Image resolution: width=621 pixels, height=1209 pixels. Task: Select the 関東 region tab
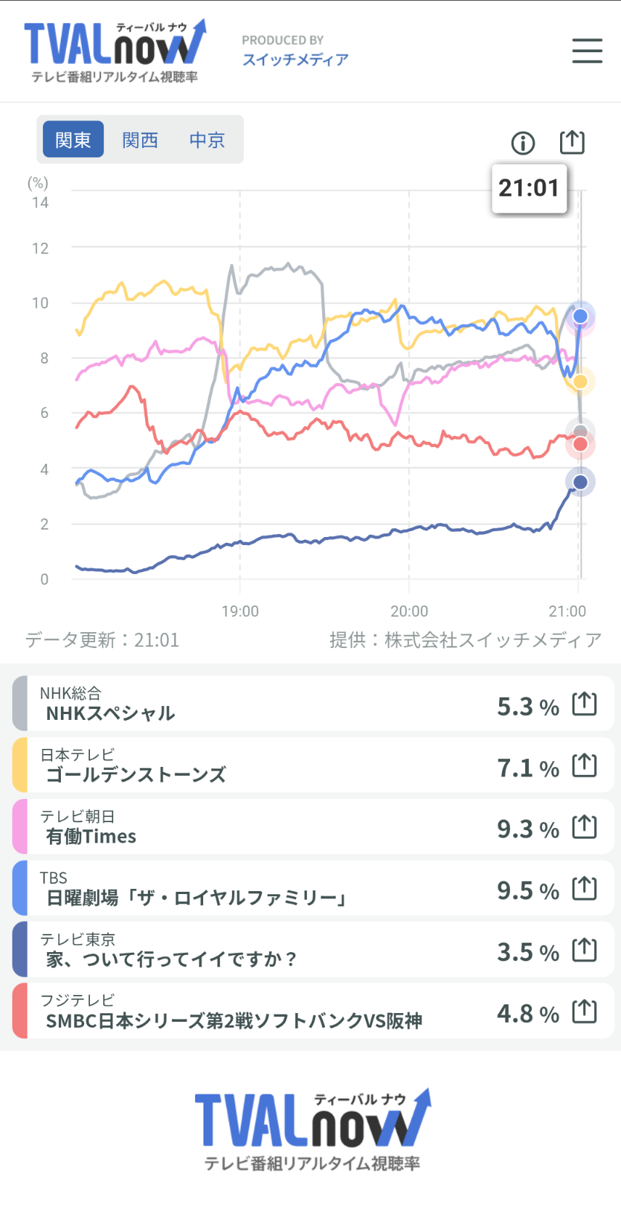(73, 139)
